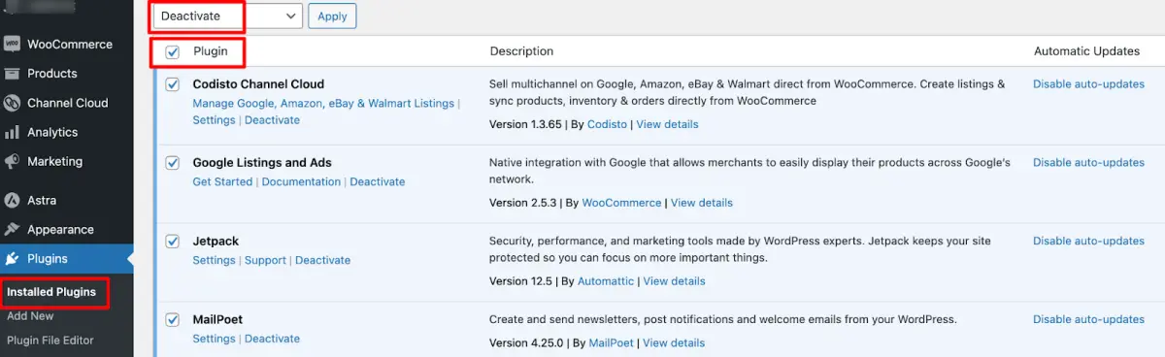The image size is (1165, 357).
Task: Click the Marketing megaphone icon
Action: pyautogui.click(x=12, y=161)
